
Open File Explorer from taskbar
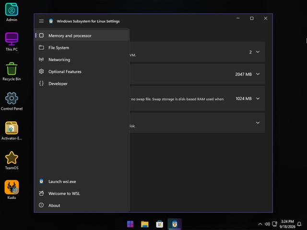(x=145, y=224)
